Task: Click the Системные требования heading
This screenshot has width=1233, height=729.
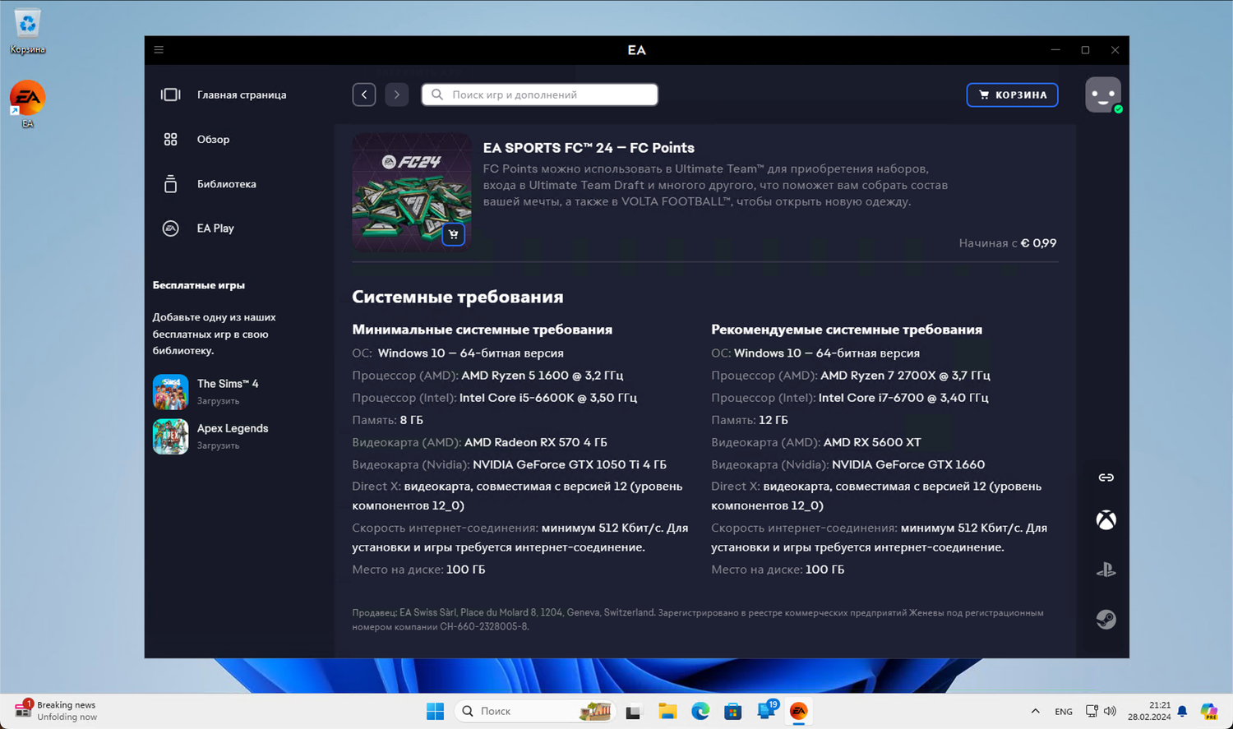Action: [458, 297]
